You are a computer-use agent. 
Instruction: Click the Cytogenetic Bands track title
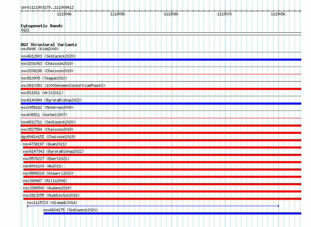tap(42, 26)
